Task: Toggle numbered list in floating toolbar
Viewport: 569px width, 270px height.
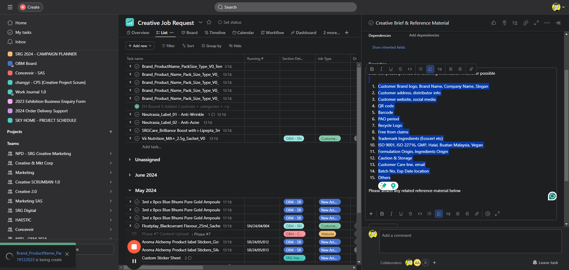Action: 430,69
